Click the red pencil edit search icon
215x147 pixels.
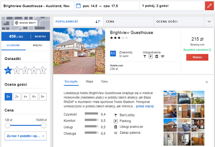[209, 6]
